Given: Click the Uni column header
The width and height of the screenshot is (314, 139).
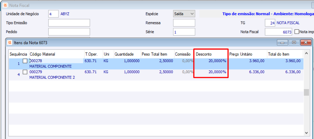Looking at the screenshot, I should 108,54.
